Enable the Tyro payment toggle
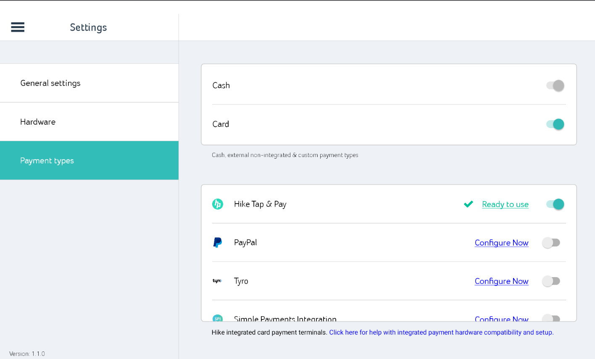 tap(551, 281)
